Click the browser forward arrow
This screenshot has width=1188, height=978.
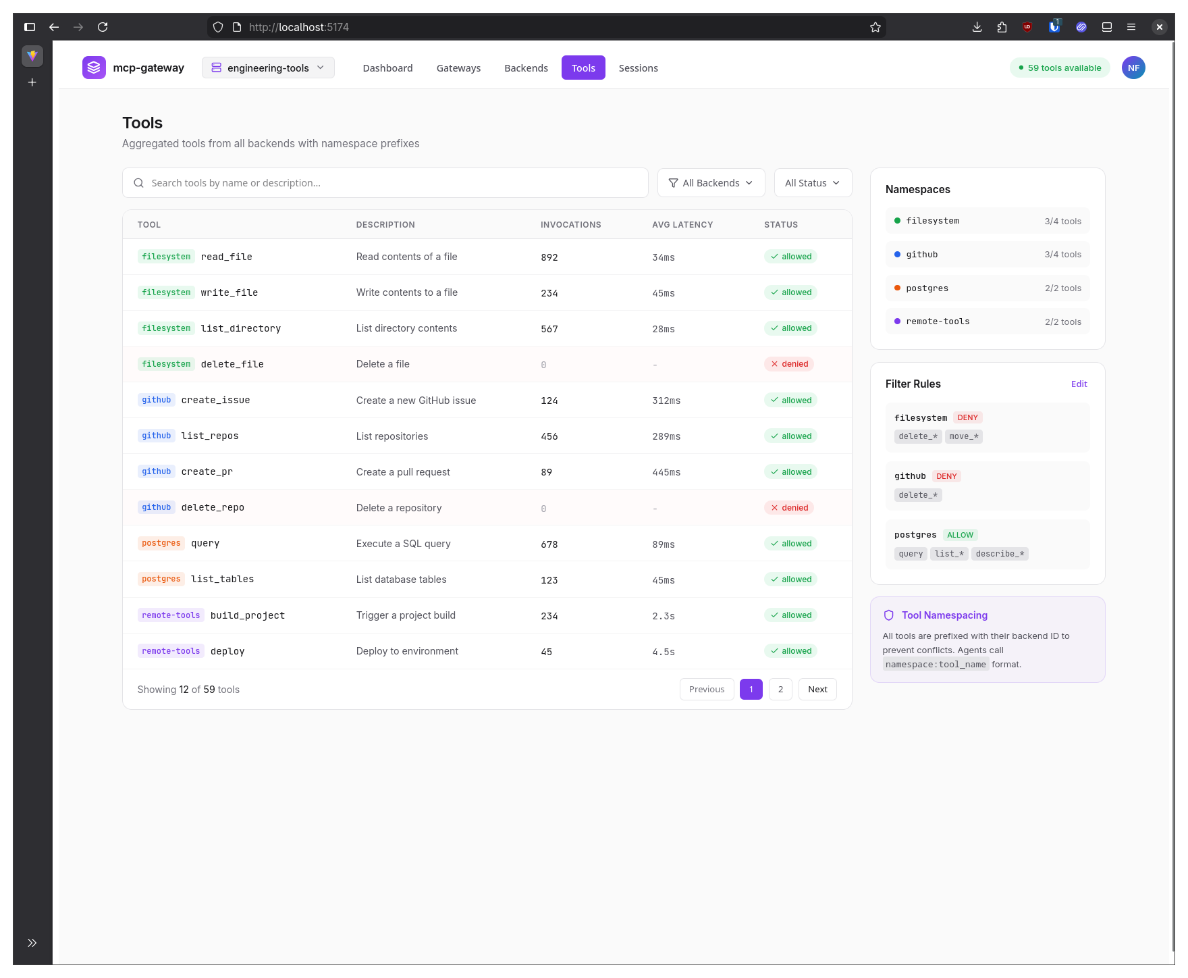(78, 27)
